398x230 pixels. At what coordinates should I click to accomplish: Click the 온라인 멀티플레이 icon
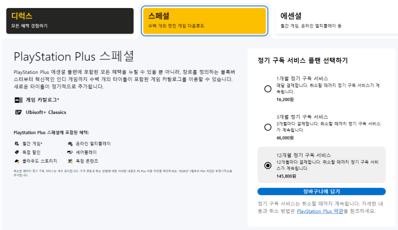click(x=70, y=144)
